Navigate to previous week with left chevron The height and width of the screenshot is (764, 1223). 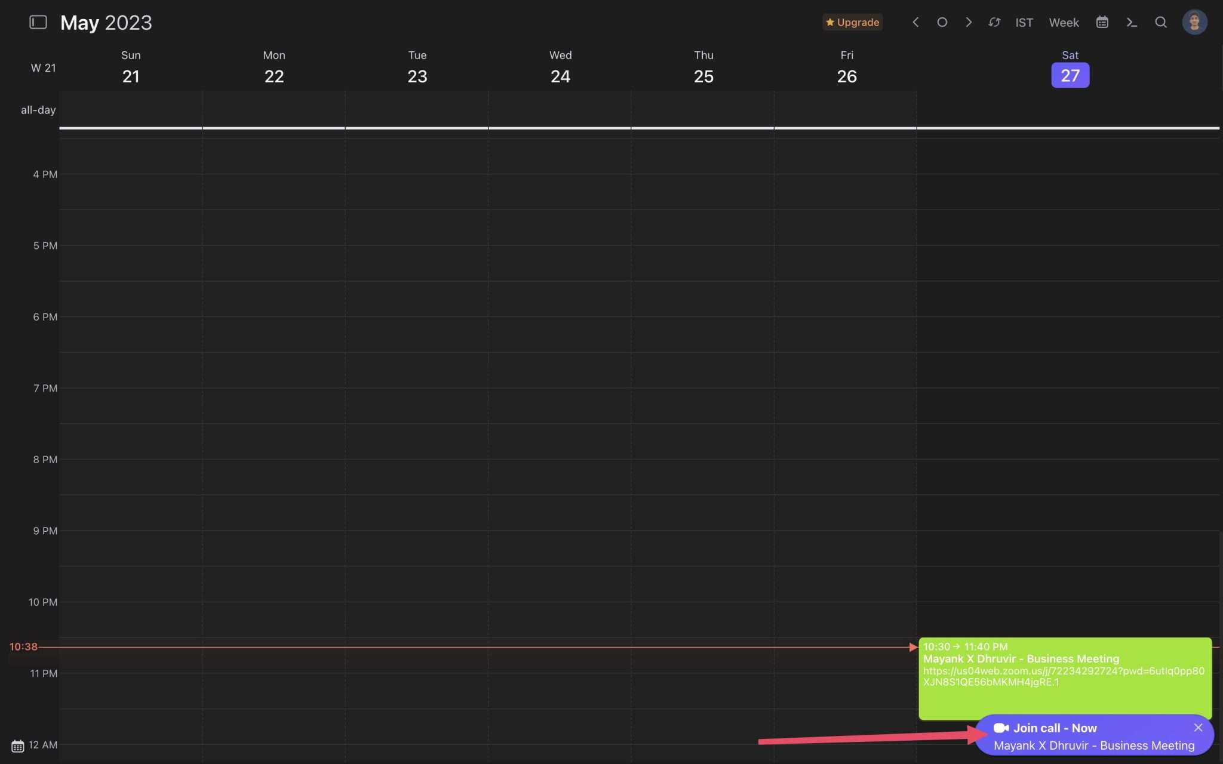point(915,22)
